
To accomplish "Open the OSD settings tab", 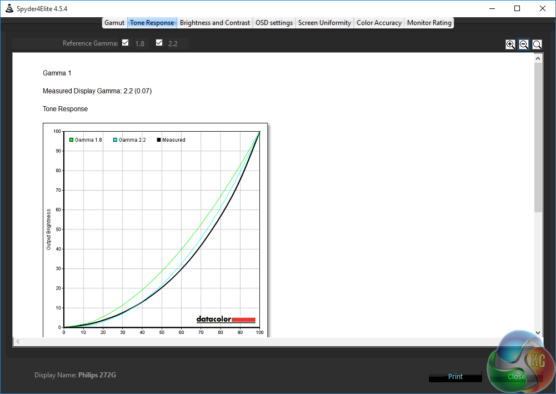I will coord(274,23).
